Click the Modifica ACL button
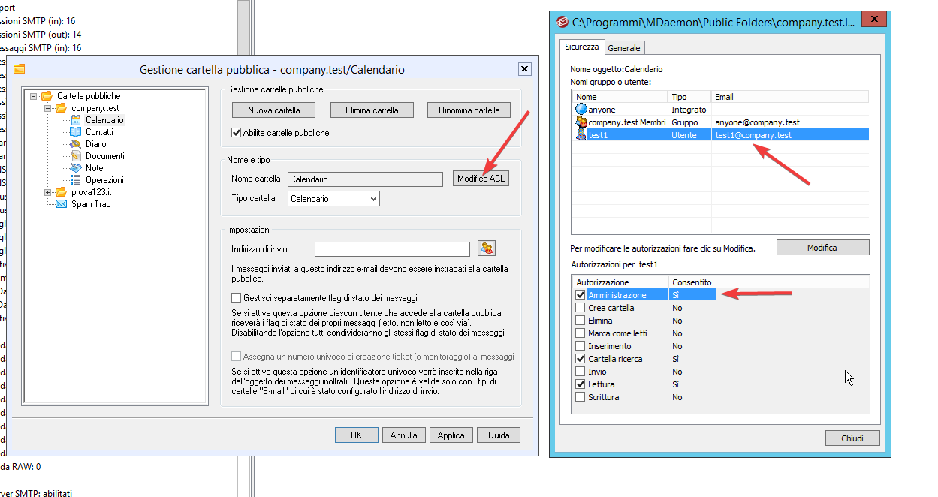This screenshot has width=938, height=497. (x=481, y=179)
